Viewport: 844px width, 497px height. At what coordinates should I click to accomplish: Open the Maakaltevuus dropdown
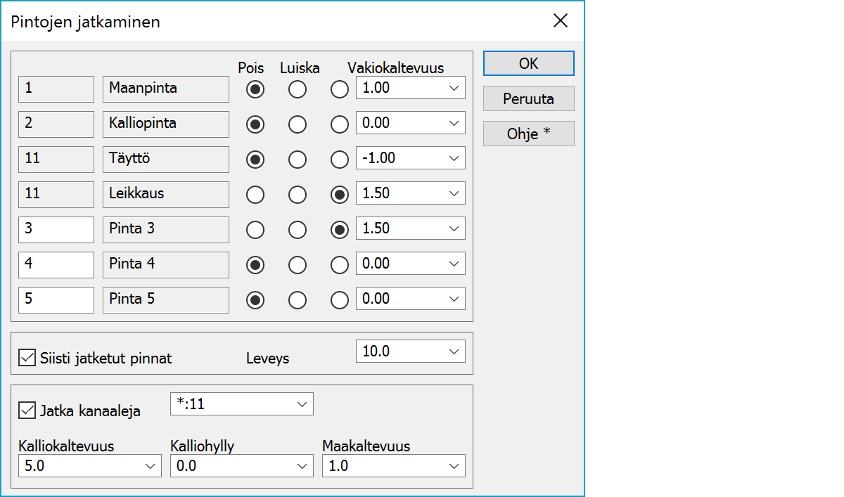coord(453,466)
